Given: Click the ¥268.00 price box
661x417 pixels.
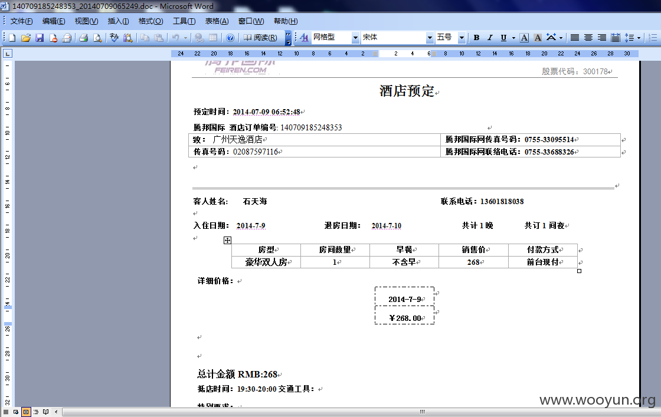Looking at the screenshot, I should point(405,316).
